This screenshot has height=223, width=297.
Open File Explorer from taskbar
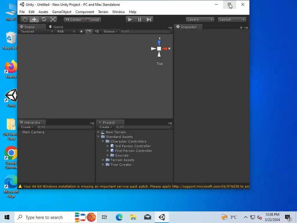pos(133,217)
